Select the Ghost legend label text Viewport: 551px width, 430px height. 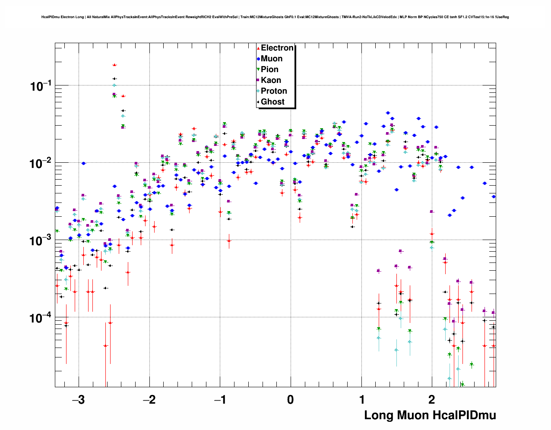(x=272, y=102)
